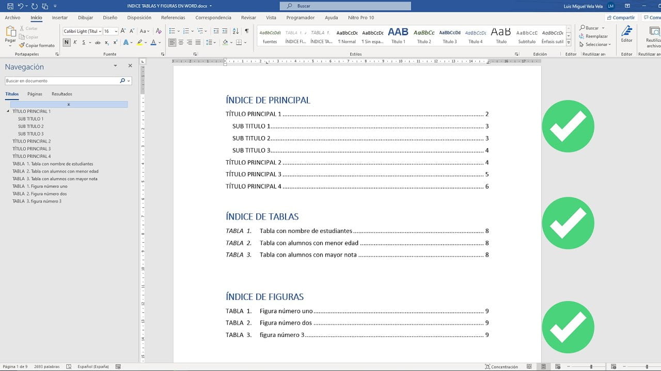Click the clear formatting icon
The width and height of the screenshot is (661, 371).
(x=159, y=31)
